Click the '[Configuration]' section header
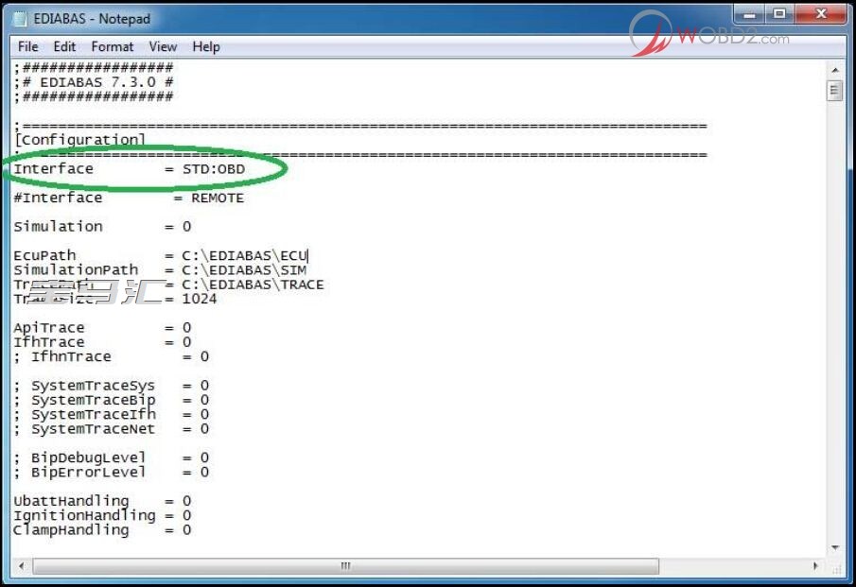Image resolution: width=856 pixels, height=587 pixels. 80,140
